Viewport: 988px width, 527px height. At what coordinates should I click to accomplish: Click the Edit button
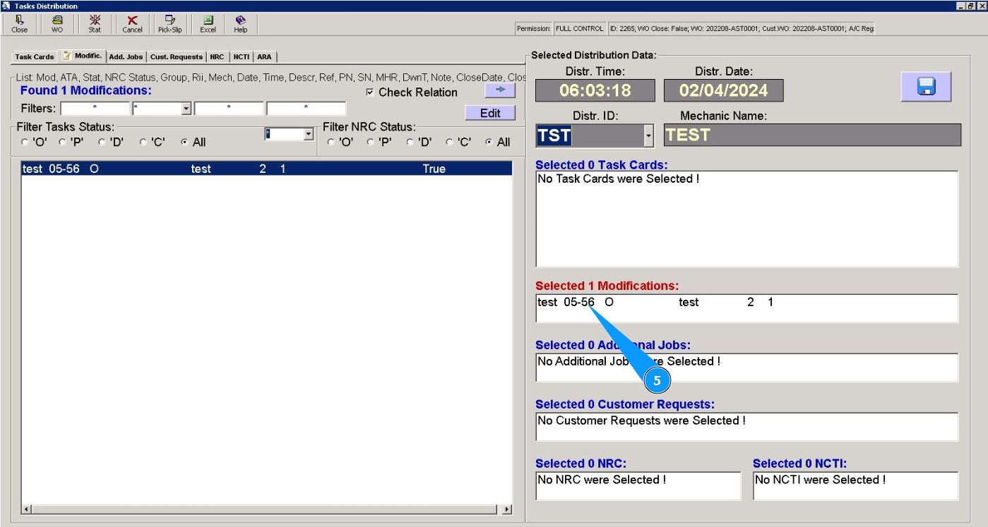490,113
